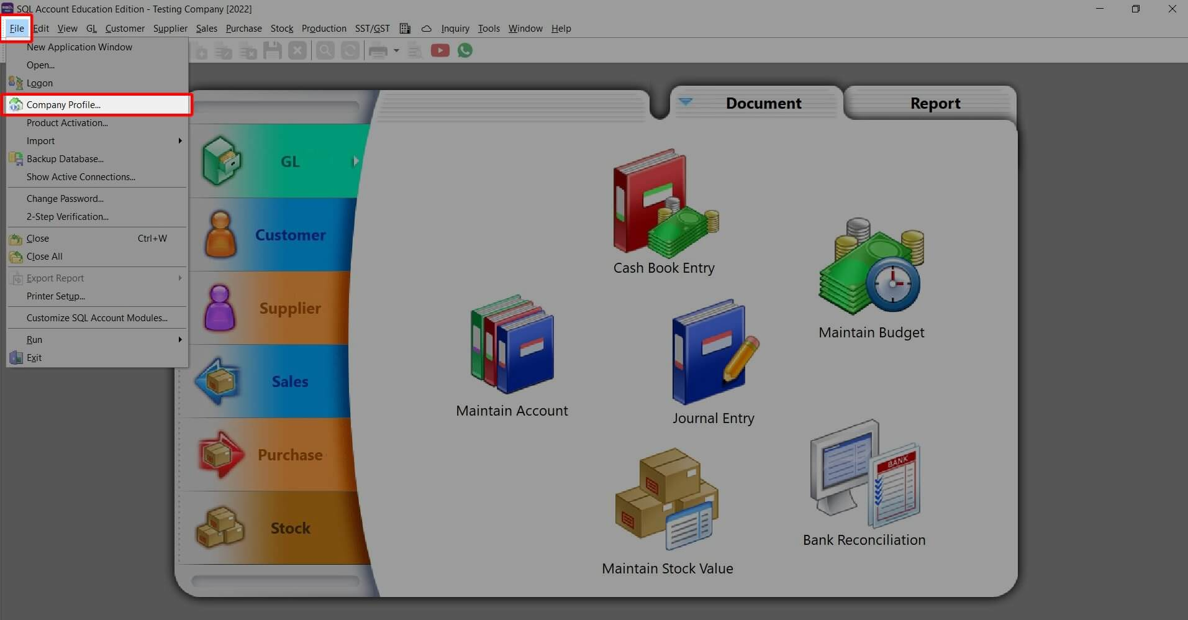The height and width of the screenshot is (620, 1188).
Task: Open the Inquiry menu
Action: click(x=455, y=29)
